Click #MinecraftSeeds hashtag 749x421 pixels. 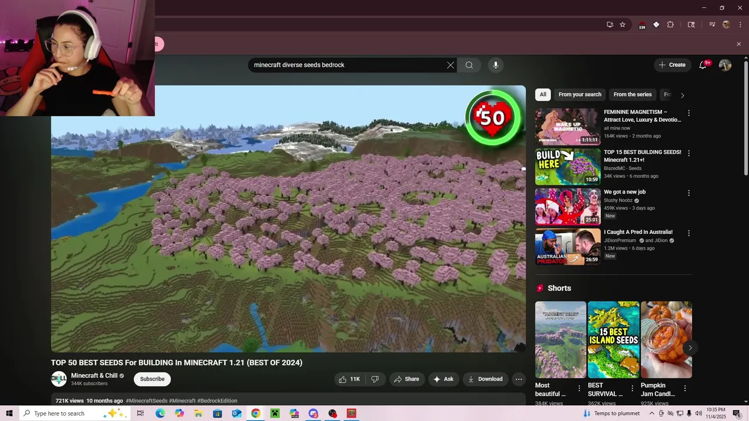tap(146, 401)
